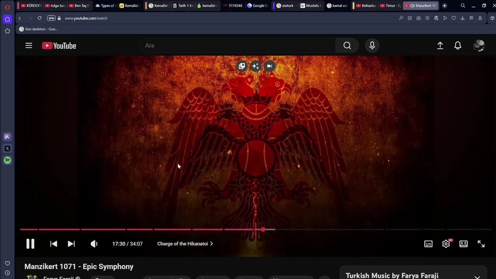Open the send-to-flow arrow icon

445,18
